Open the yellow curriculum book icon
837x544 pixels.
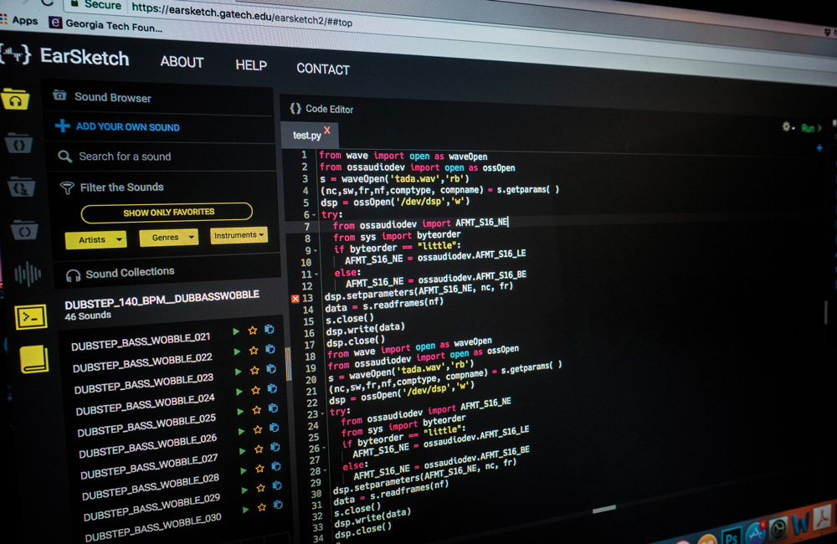tap(34, 358)
